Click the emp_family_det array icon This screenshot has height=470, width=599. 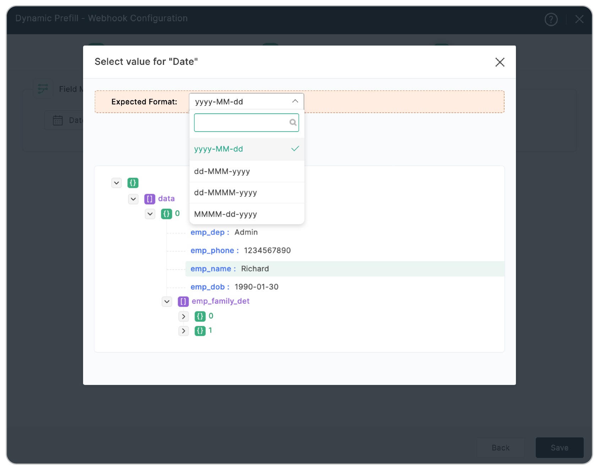(x=183, y=302)
